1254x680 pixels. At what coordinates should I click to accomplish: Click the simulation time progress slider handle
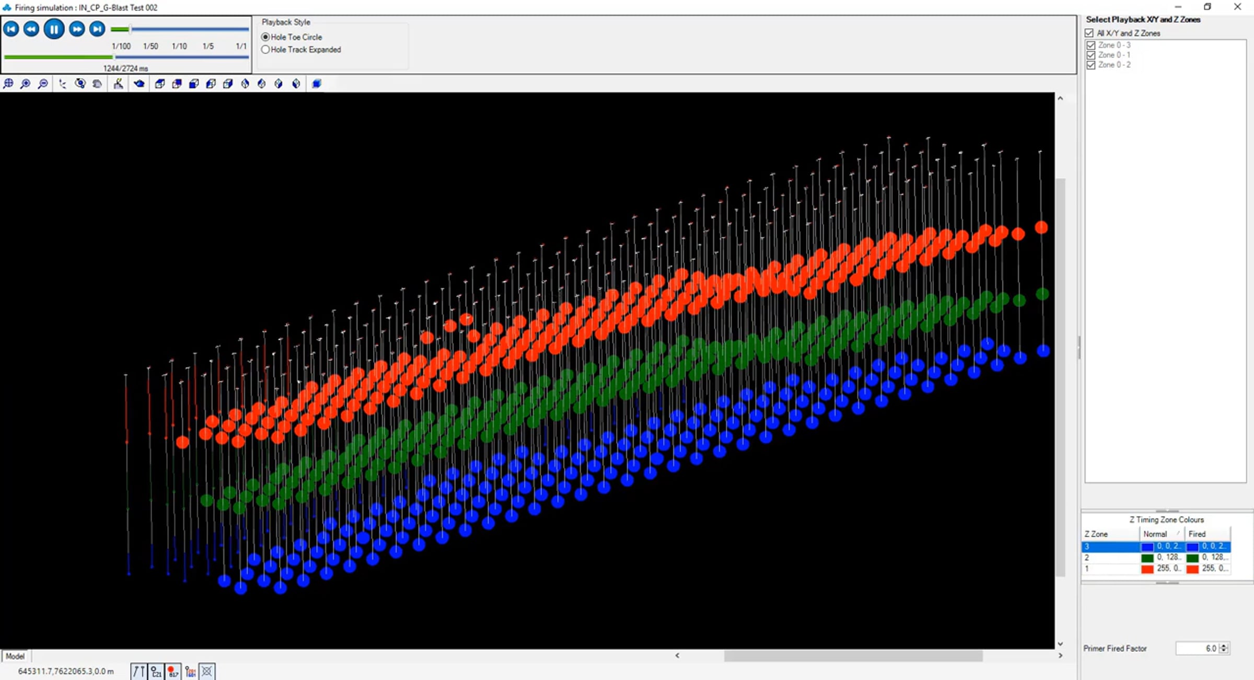tap(114, 57)
